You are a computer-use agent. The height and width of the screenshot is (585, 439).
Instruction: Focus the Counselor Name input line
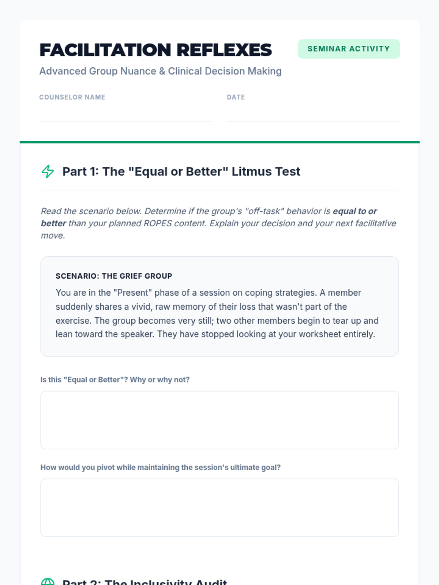coord(125,114)
